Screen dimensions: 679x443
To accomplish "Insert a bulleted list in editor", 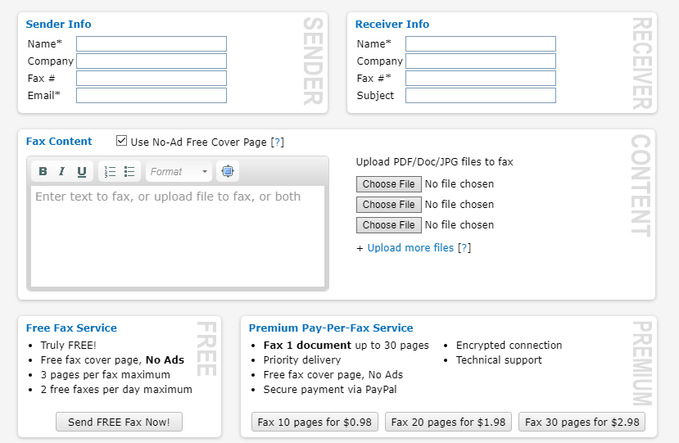I will tap(129, 172).
